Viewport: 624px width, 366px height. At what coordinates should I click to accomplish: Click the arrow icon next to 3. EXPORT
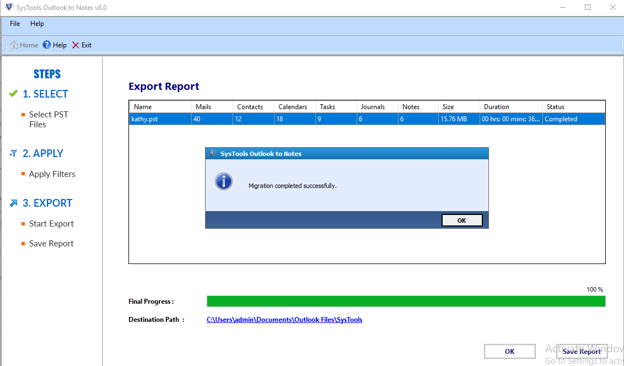click(x=14, y=203)
